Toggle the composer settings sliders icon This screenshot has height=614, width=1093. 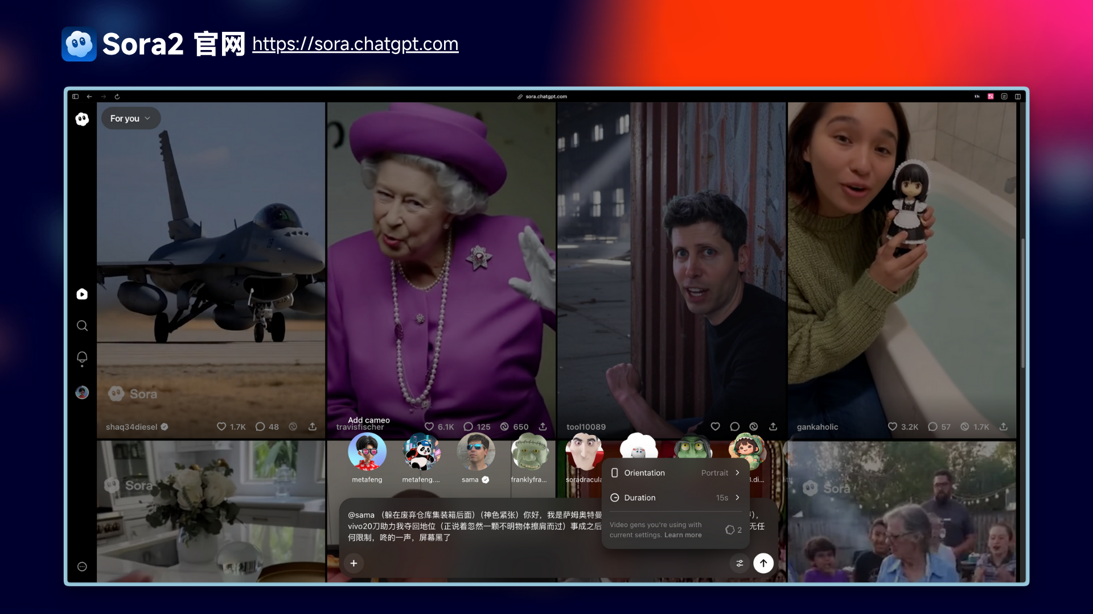click(x=739, y=563)
